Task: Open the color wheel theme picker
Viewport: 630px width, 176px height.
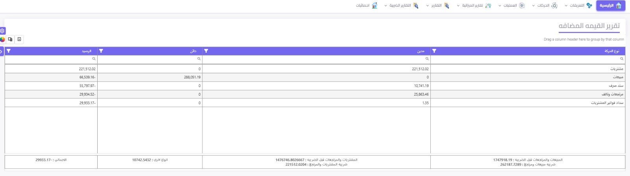Action: 2,39
